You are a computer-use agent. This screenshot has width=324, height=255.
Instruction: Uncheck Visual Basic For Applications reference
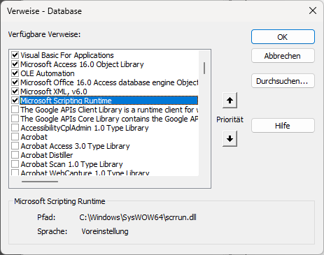tap(15, 55)
